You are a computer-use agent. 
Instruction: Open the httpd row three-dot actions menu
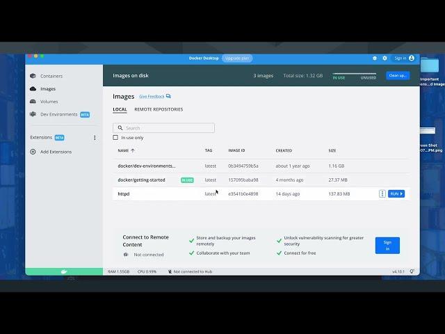[x=382, y=193]
